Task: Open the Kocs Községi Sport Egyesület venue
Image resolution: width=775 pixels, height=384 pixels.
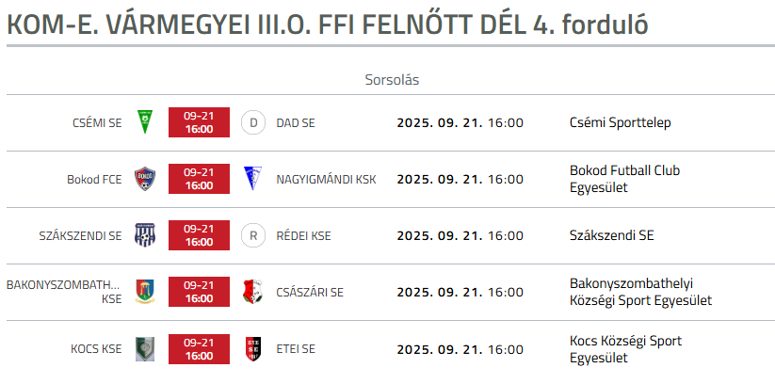Action: 625,349
